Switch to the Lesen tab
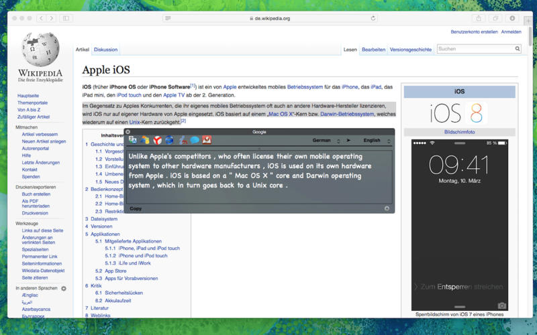The width and height of the screenshot is (537, 335). click(x=350, y=50)
